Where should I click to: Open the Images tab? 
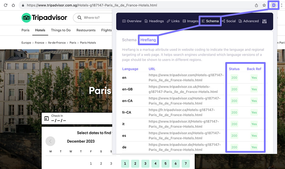(190, 21)
